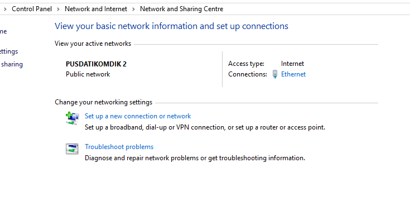Go to Control Panel in the breadcrumb
The height and width of the screenshot is (206, 410).
(x=32, y=9)
